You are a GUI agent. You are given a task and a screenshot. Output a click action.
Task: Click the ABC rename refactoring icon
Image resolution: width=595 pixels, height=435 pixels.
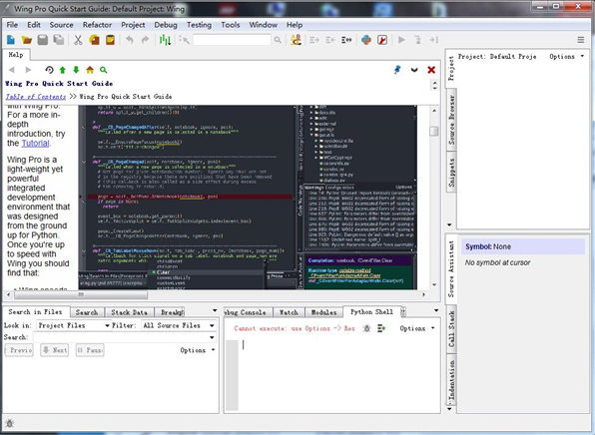296,40
